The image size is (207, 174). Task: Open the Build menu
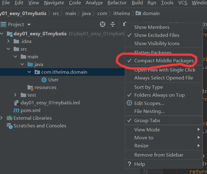point(137,3)
